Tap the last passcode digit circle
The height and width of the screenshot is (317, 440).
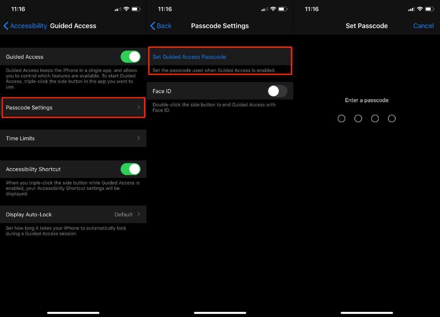(392, 119)
